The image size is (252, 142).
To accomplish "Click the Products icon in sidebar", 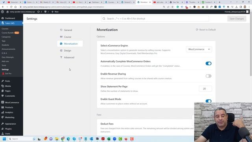I will (x=3, y=107).
